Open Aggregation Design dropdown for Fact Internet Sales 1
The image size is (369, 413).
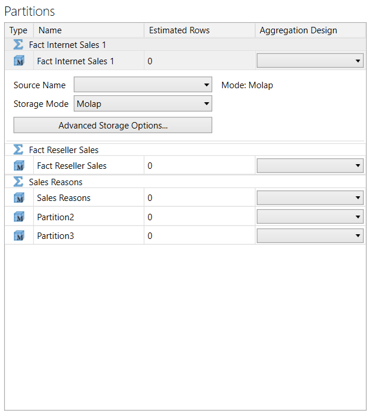[x=310, y=61]
